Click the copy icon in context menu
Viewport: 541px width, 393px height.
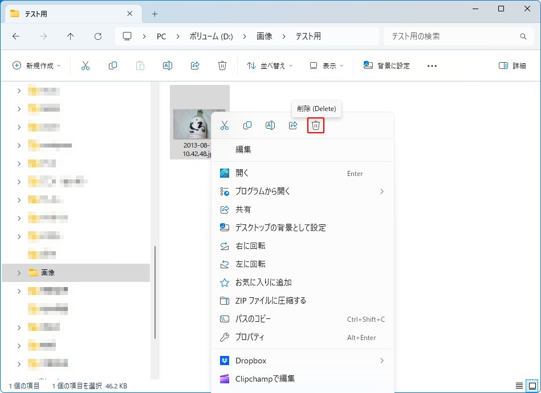click(247, 125)
